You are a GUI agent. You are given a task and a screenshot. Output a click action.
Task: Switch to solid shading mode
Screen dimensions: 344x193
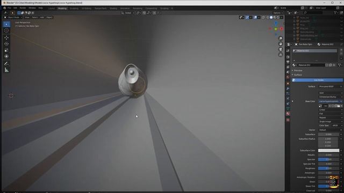click(271, 17)
